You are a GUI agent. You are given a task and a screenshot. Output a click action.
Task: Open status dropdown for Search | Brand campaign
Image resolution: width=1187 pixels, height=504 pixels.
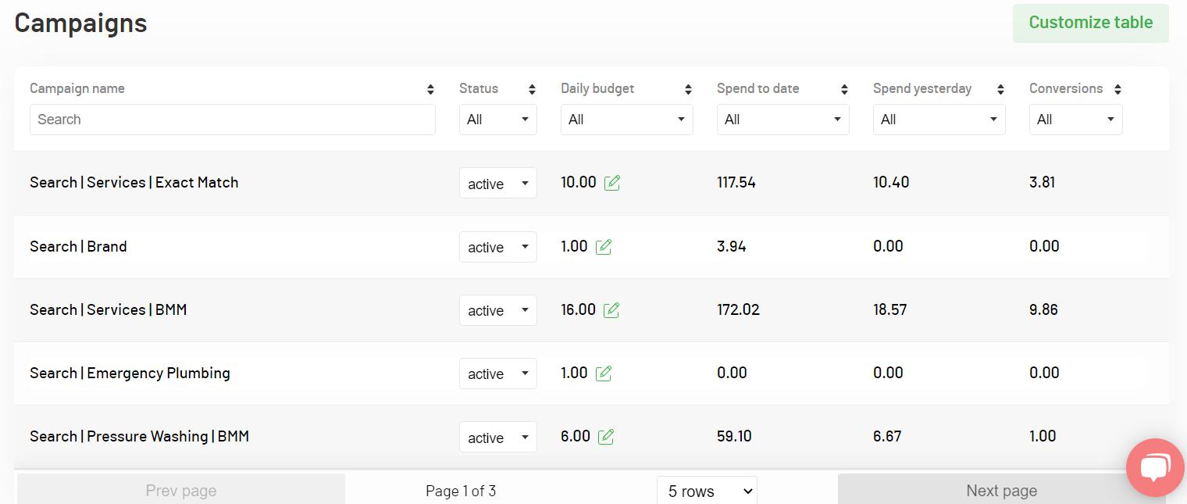(x=497, y=246)
